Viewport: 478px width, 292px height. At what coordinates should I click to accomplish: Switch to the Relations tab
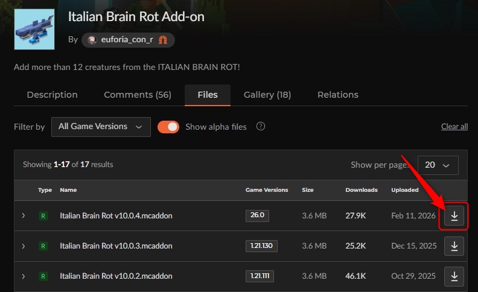[x=338, y=95]
